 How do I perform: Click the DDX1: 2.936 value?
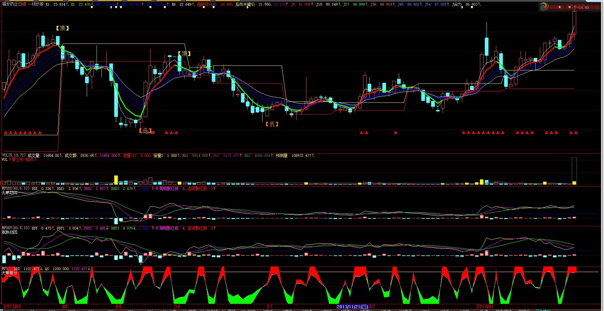[x=68, y=189]
